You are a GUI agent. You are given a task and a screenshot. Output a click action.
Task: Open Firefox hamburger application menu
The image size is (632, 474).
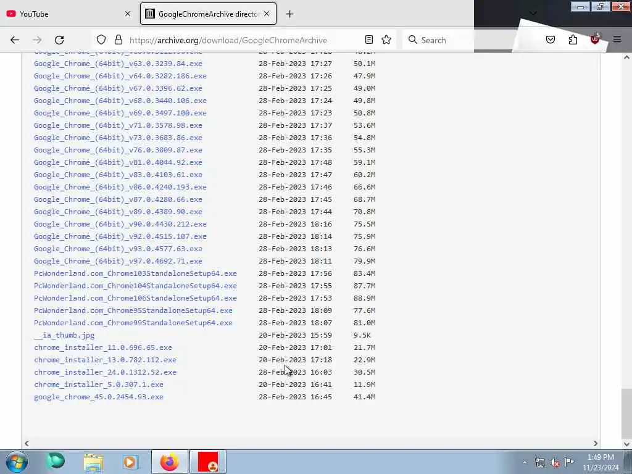pos(617,39)
